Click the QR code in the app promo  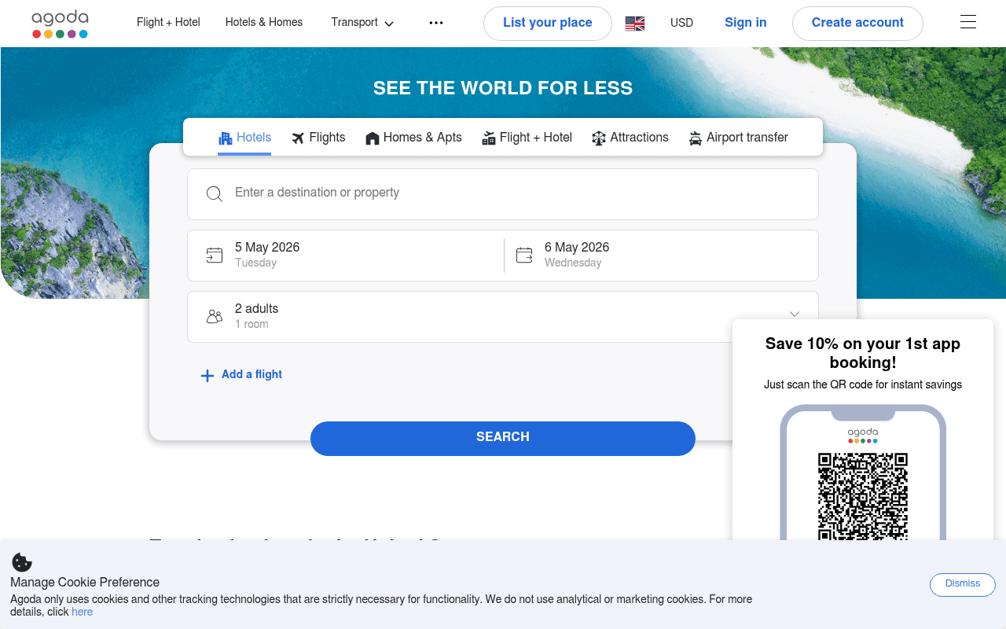point(863,497)
